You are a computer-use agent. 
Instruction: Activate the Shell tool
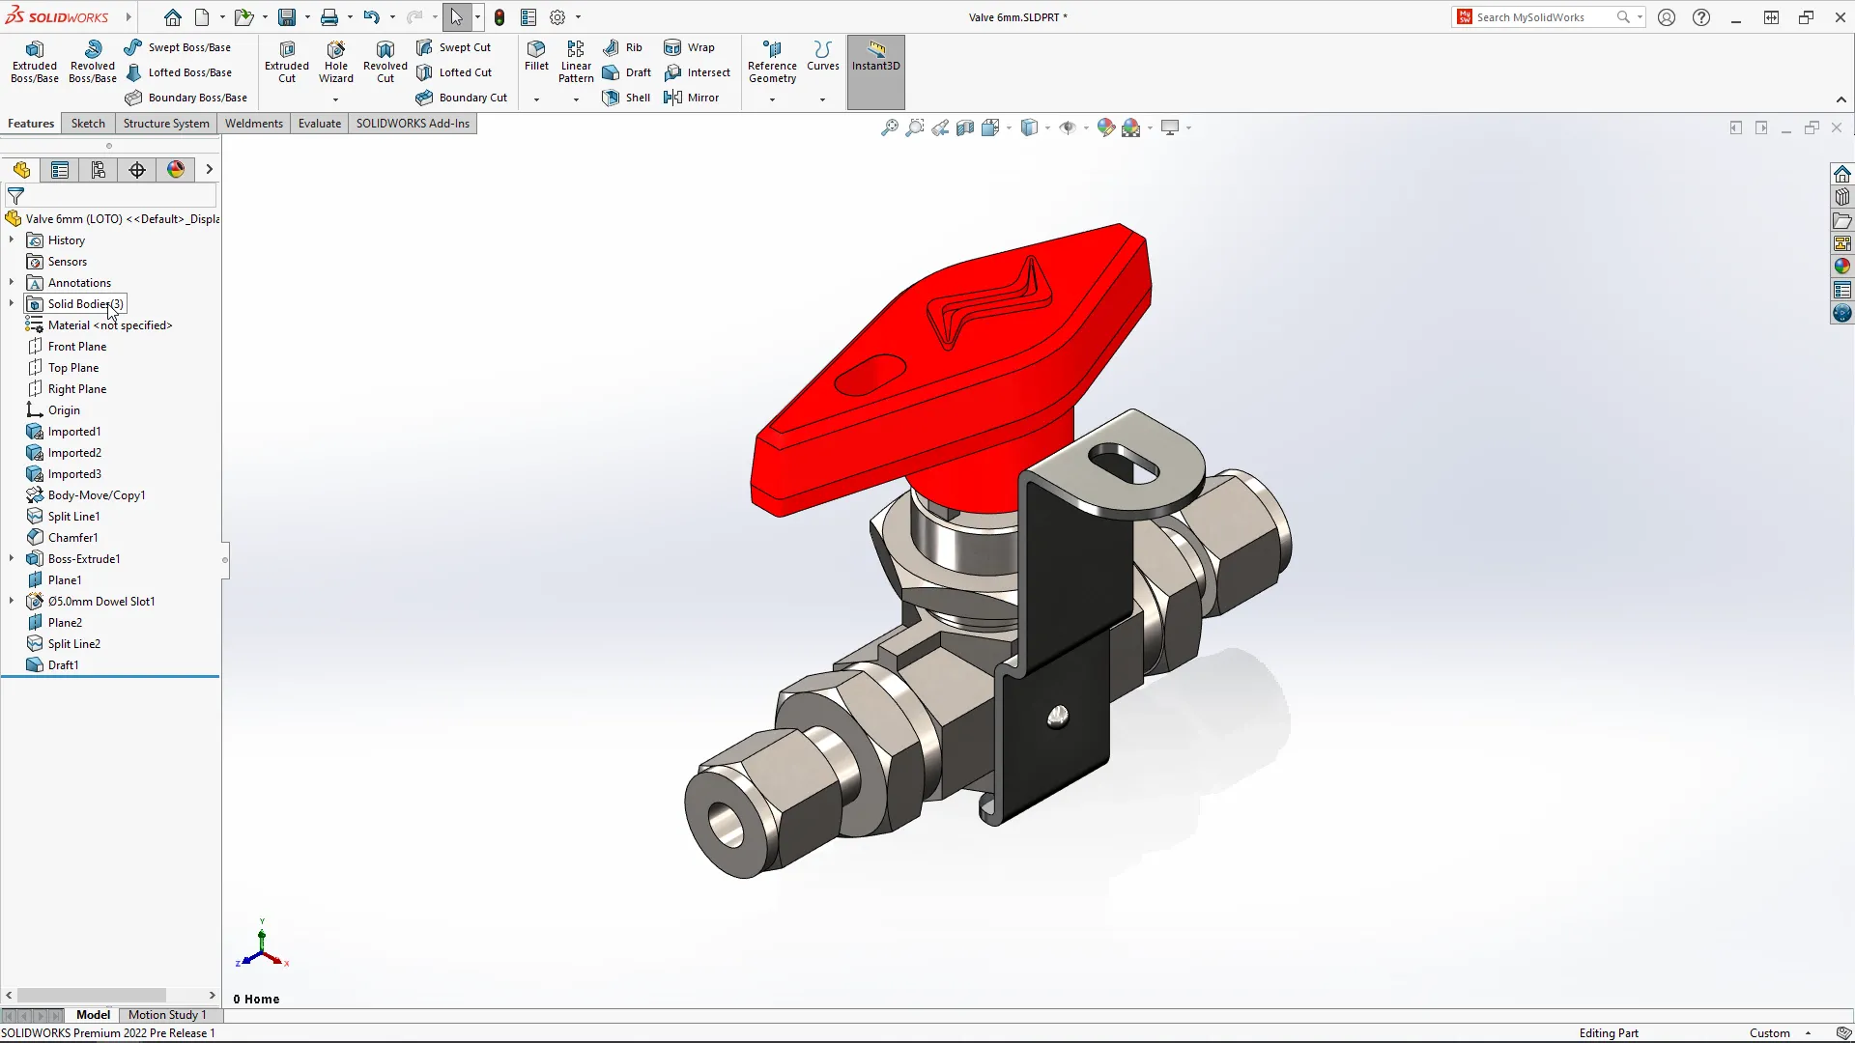(626, 97)
